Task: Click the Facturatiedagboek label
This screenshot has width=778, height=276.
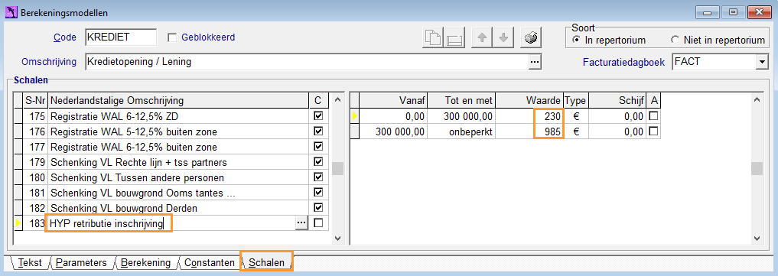Action: (x=623, y=62)
